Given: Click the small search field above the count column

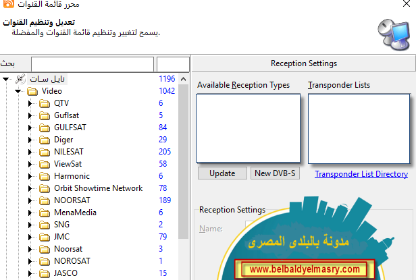Looking at the screenshot, I should click(173, 64).
